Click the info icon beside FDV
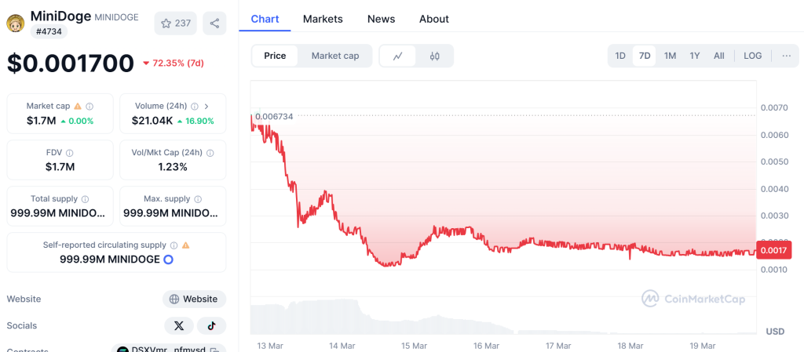Screen dimensions: 804x352 point(70,153)
